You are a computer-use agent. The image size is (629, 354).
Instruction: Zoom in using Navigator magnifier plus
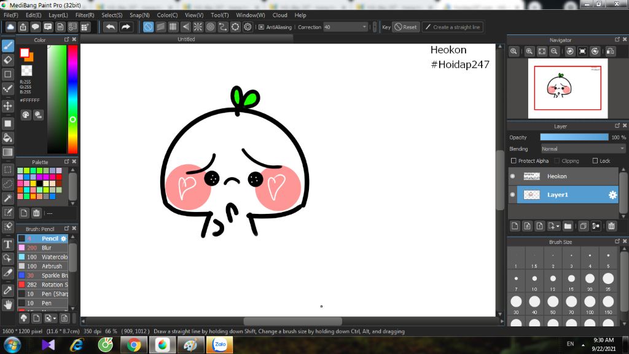pos(529,52)
